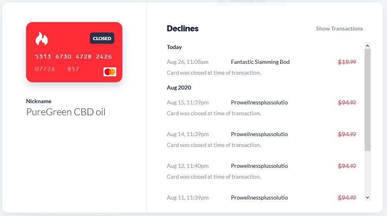Open the Show Transactions link
Image resolution: width=387 pixels, height=216 pixels.
(x=339, y=29)
